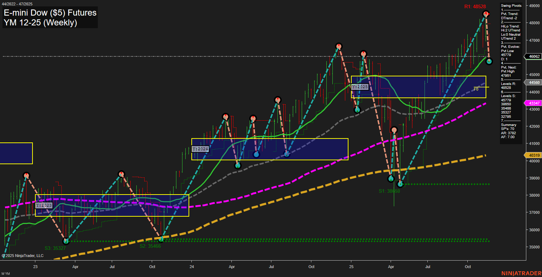542x277 pixels.
Task: Click the Levels S: line
Action: click(509, 96)
